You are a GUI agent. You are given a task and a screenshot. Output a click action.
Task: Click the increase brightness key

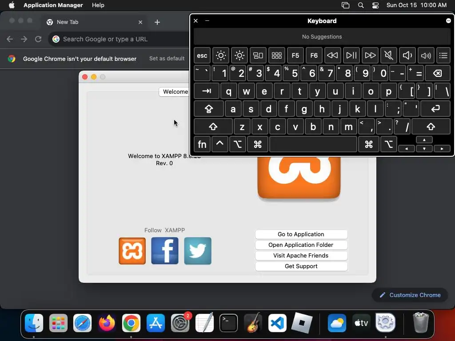click(239, 56)
